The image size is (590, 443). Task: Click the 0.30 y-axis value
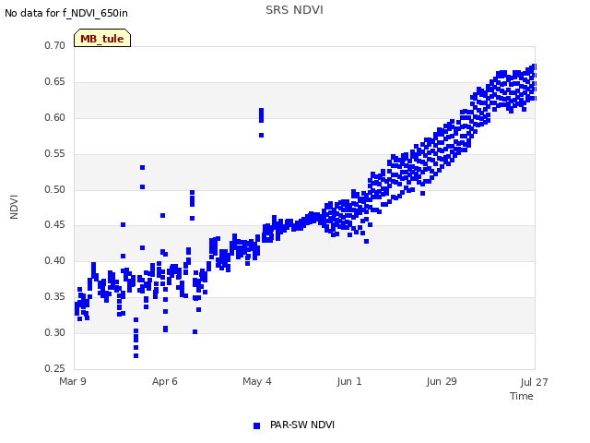tap(55, 332)
